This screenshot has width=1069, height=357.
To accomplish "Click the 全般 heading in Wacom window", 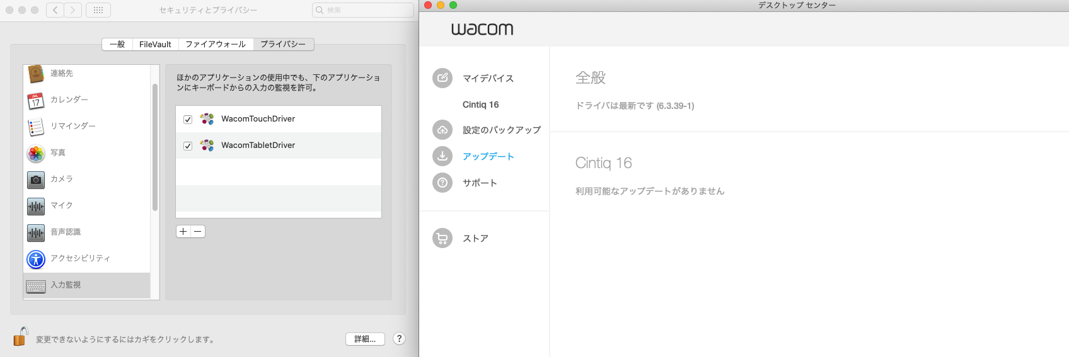I will pos(591,77).
